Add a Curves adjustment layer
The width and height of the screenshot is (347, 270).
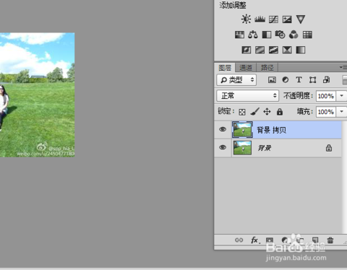[273, 19]
